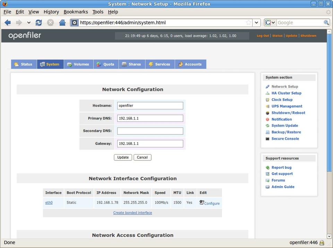Click the Stop loading icon
The image size is (333, 248).
pyautogui.click(x=50, y=22)
